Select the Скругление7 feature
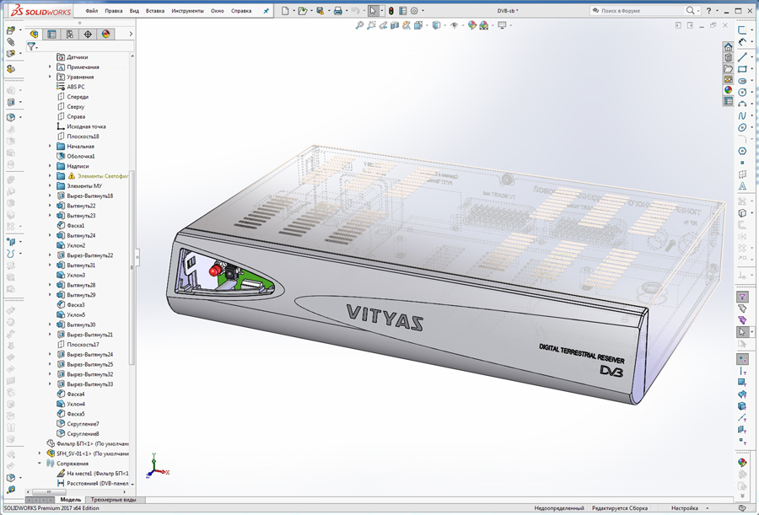 point(78,423)
